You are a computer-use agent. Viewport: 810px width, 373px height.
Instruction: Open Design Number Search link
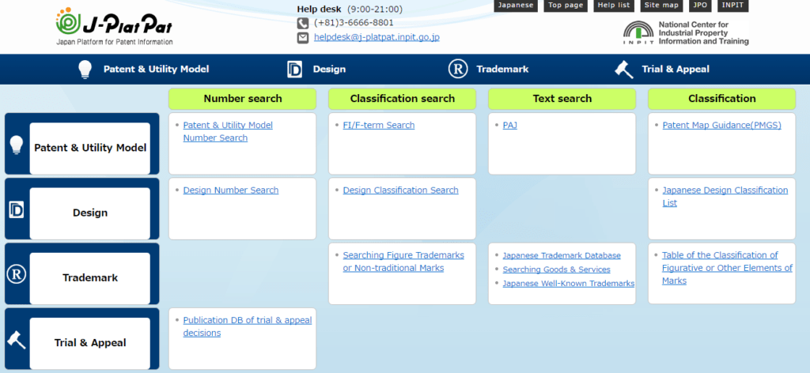(231, 190)
